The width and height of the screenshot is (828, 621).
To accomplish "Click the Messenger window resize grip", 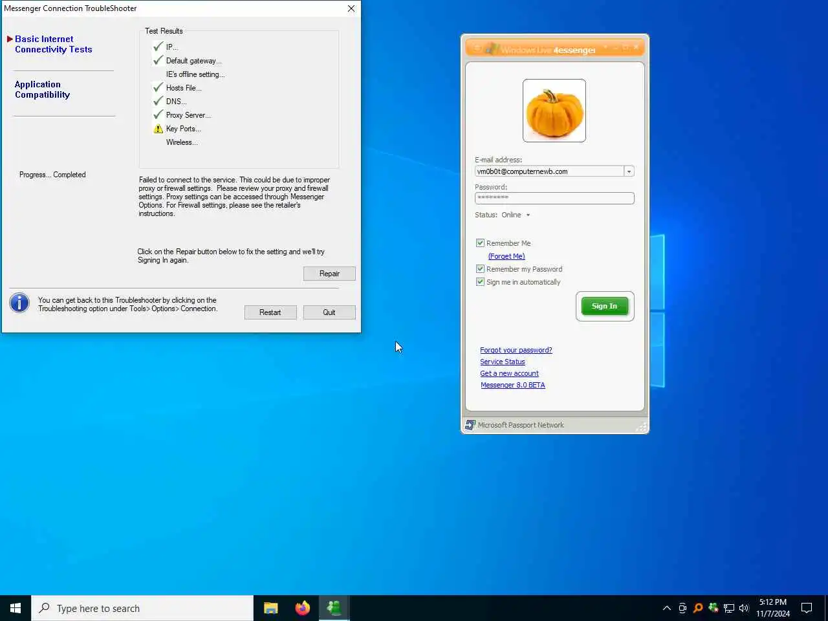I will [x=642, y=426].
